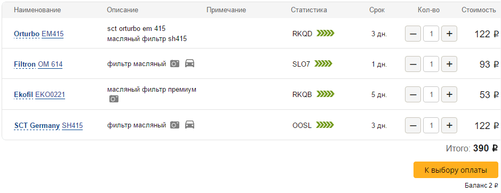Click green statistics arrows next to SLO7

[323, 64]
